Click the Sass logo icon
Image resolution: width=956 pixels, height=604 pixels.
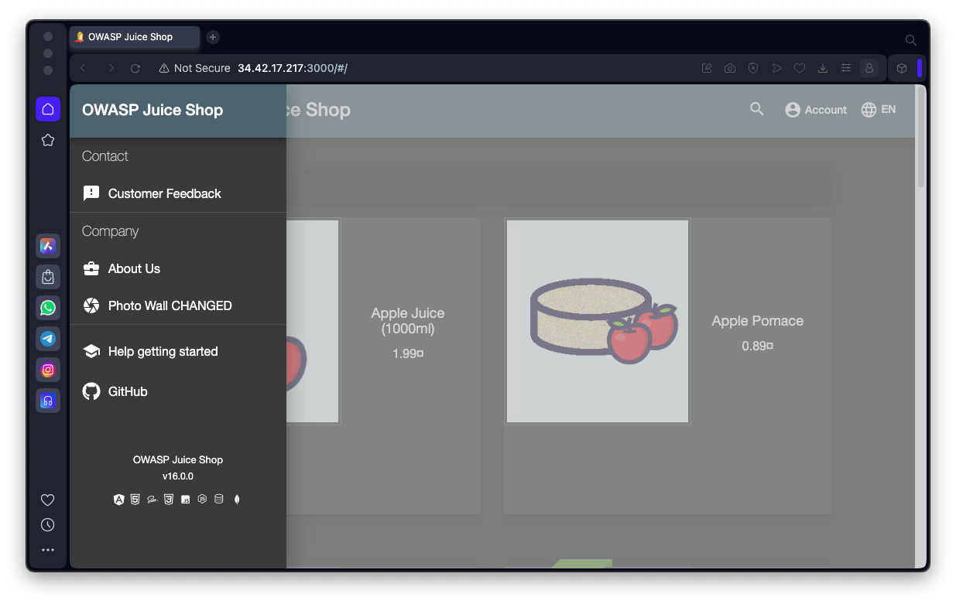tap(152, 500)
